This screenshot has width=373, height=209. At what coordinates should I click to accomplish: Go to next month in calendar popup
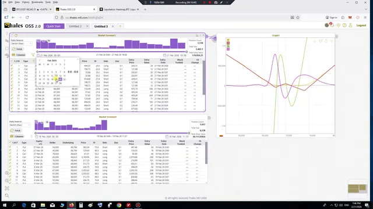[x=64, y=60]
